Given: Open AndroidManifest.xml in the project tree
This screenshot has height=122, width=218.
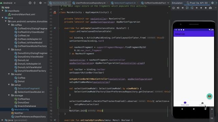Looking at the screenshot, I should [23, 14].
